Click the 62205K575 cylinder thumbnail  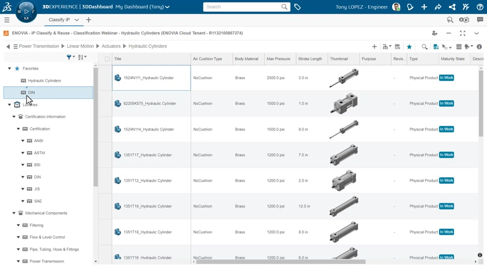pyautogui.click(x=344, y=104)
